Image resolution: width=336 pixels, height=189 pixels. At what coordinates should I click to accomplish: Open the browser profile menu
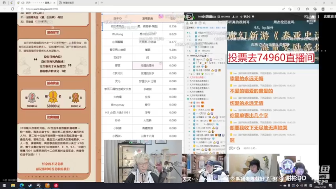(x=323, y=9)
